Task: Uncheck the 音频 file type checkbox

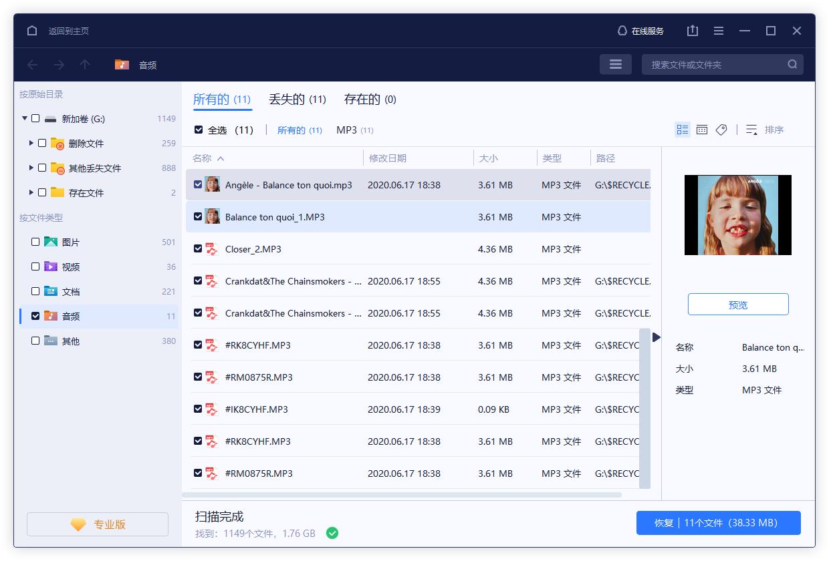Action: click(x=36, y=316)
